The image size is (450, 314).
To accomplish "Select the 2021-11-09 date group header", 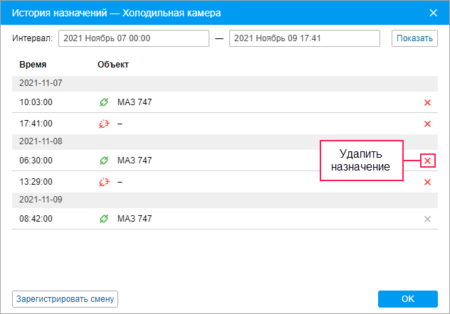I will point(225,200).
